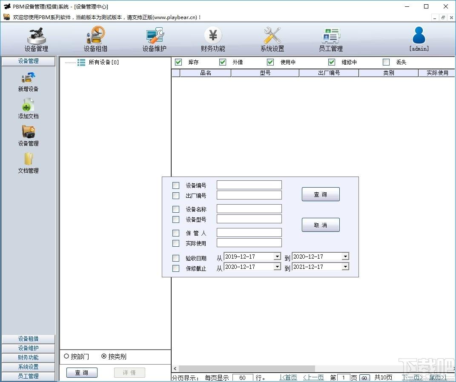This screenshot has height=382, width=456.
Task: Open the 系统设置 tools icon
Action: coord(272,35)
